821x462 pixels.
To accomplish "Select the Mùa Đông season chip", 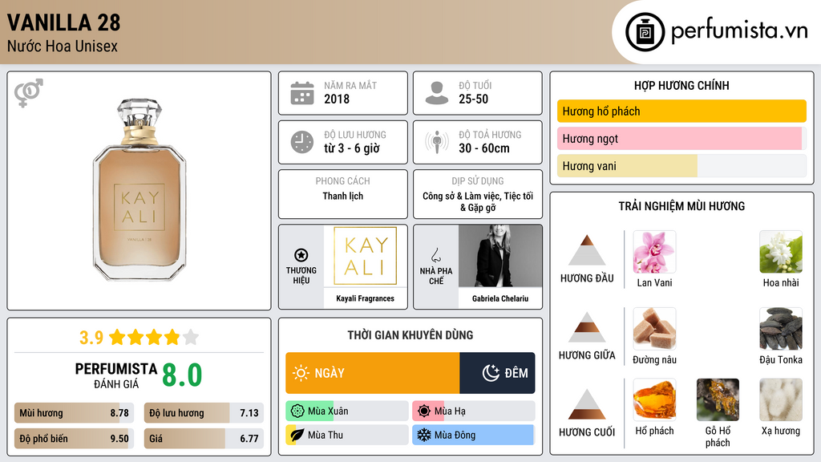I will click(473, 436).
